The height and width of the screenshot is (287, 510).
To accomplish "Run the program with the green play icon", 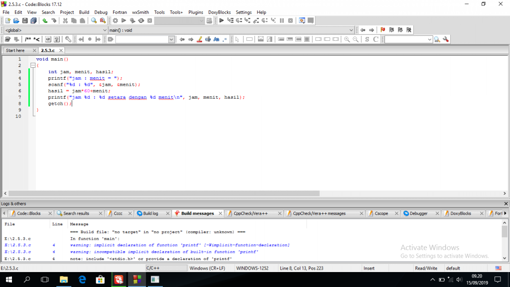I will [x=124, y=20].
